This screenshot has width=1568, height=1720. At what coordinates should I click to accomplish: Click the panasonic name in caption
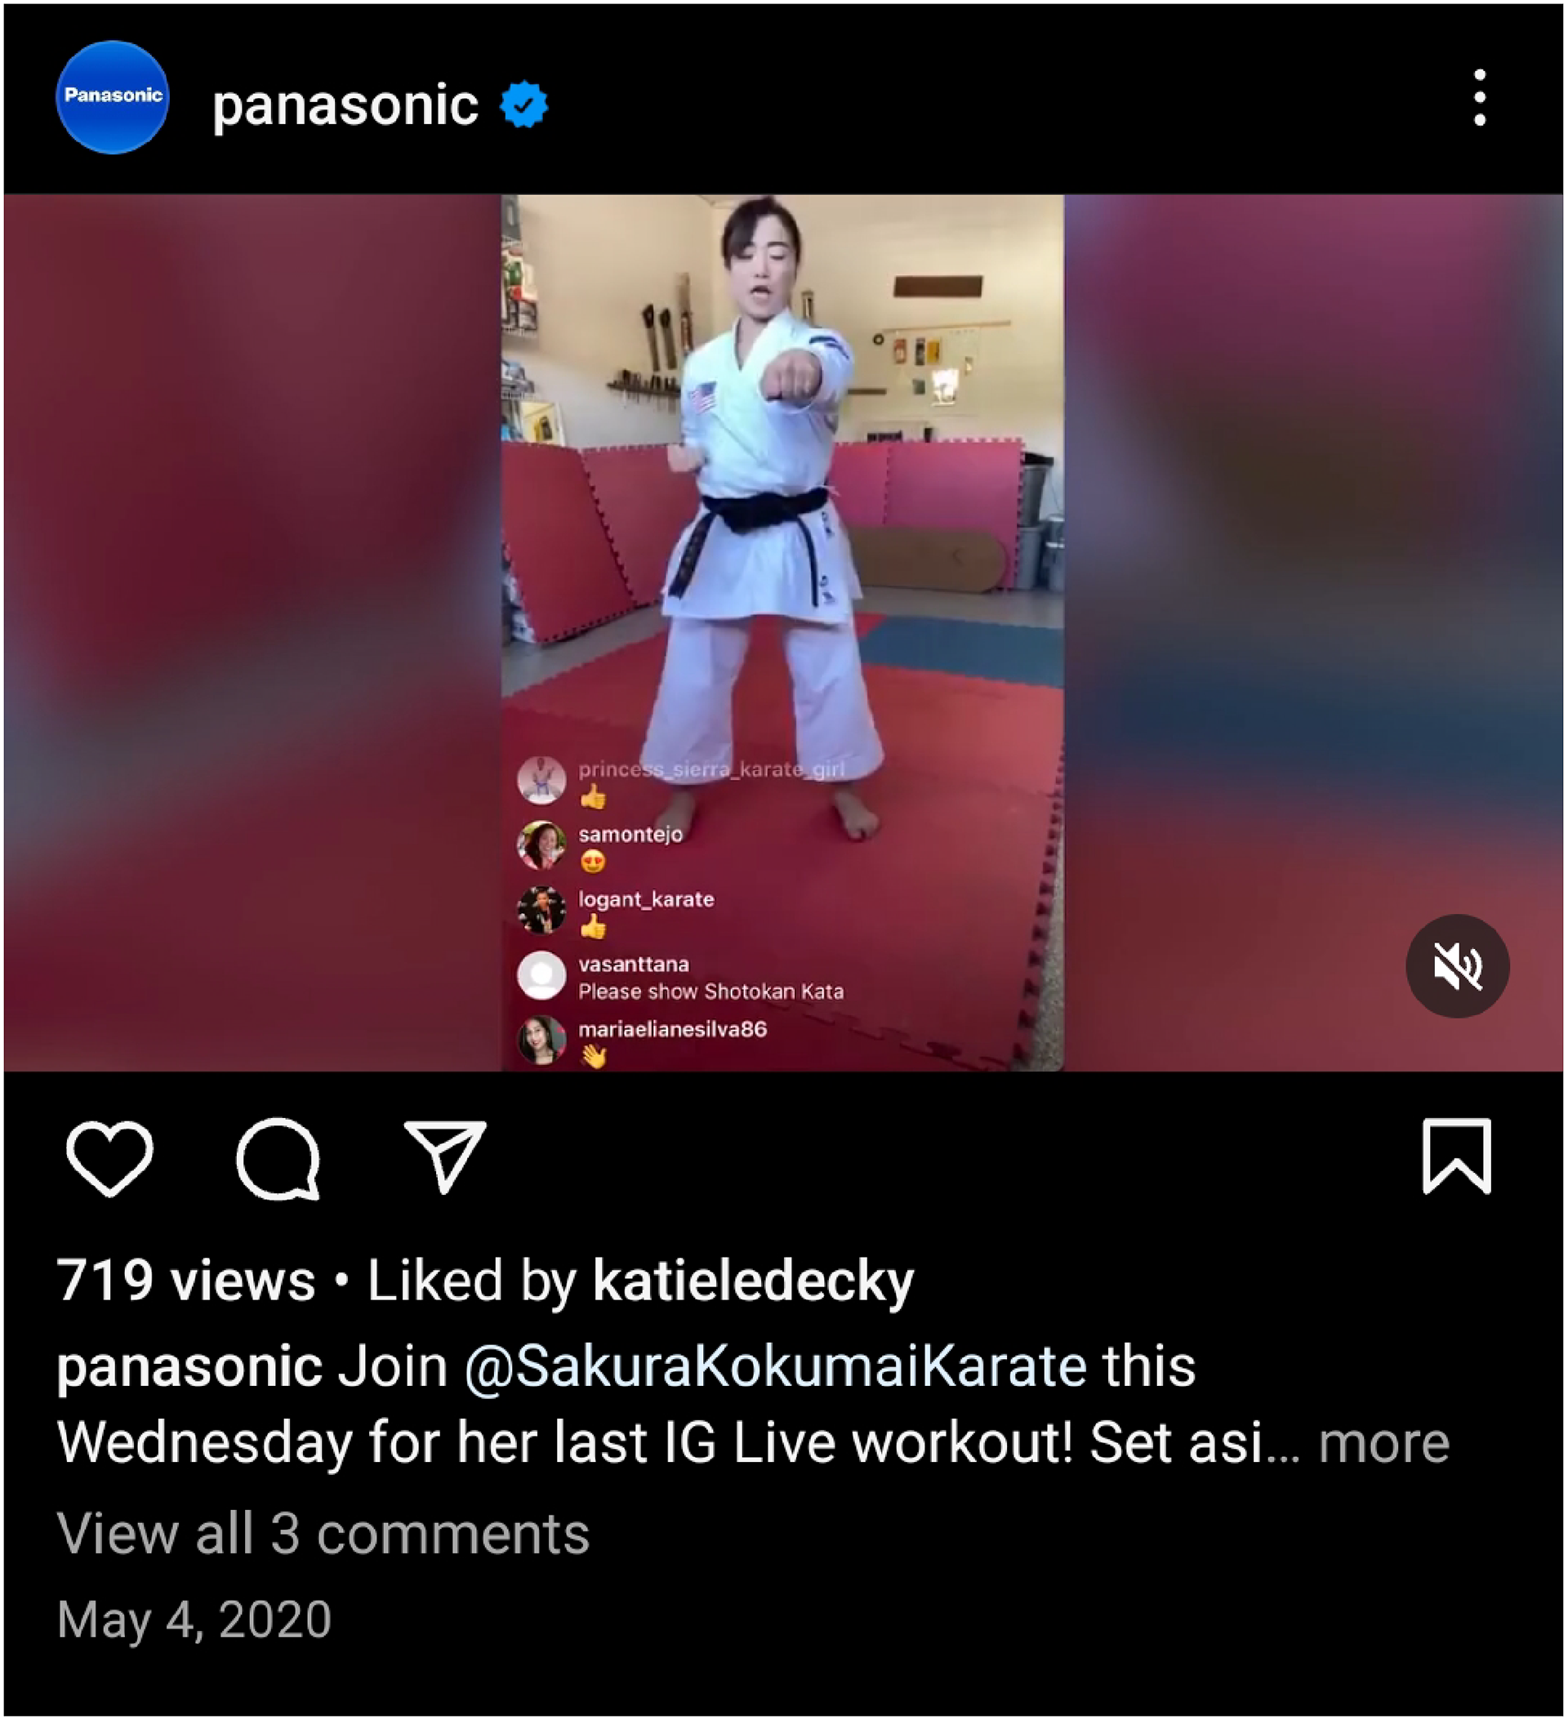pyautogui.click(x=189, y=1367)
